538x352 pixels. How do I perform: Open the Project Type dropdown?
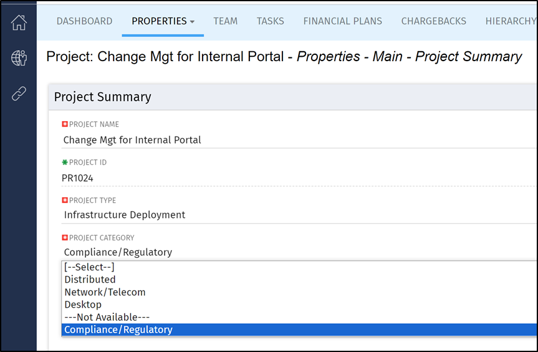point(293,215)
